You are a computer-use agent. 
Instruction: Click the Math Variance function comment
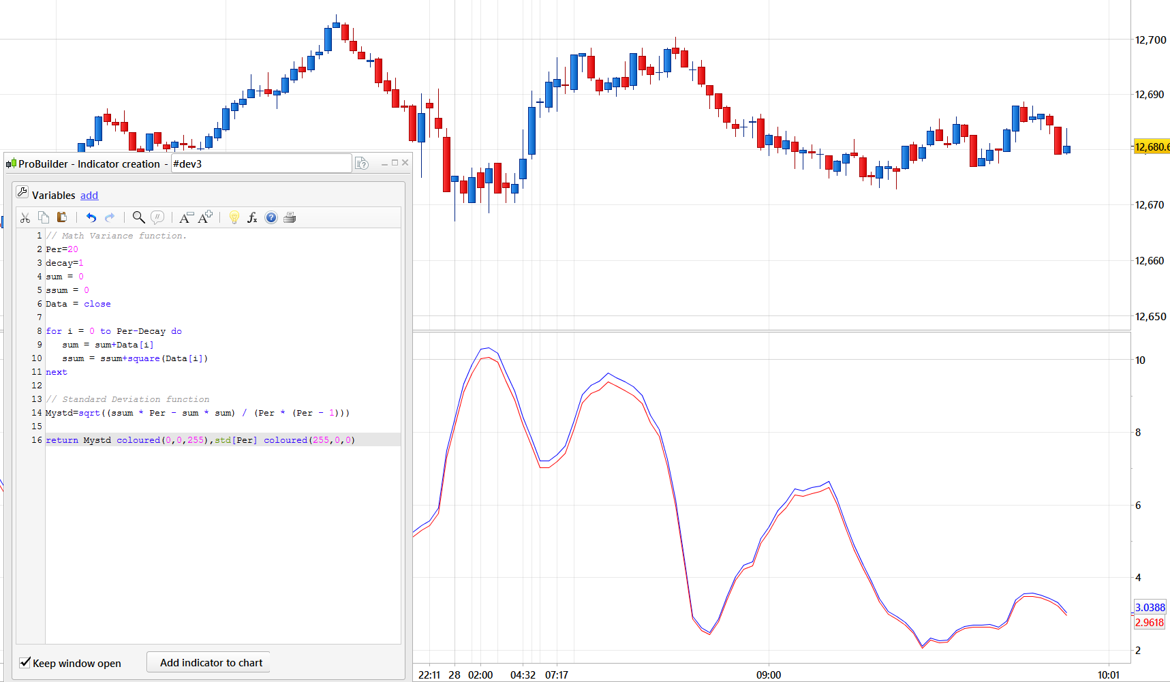point(116,236)
